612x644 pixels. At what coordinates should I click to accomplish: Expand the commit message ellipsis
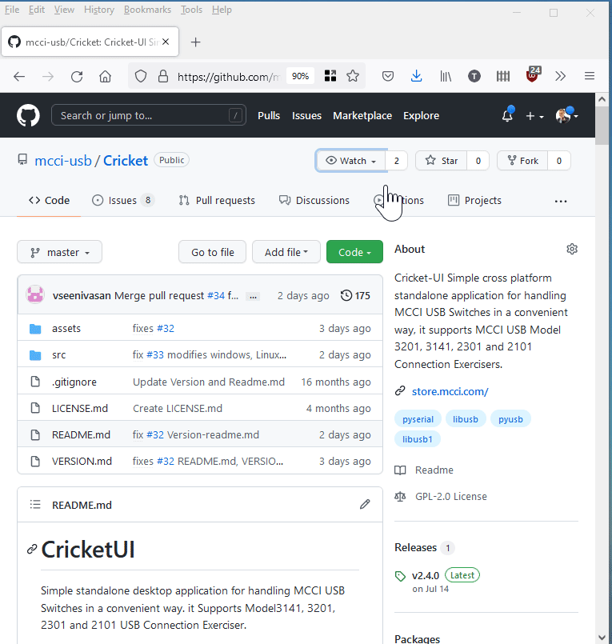coord(254,297)
